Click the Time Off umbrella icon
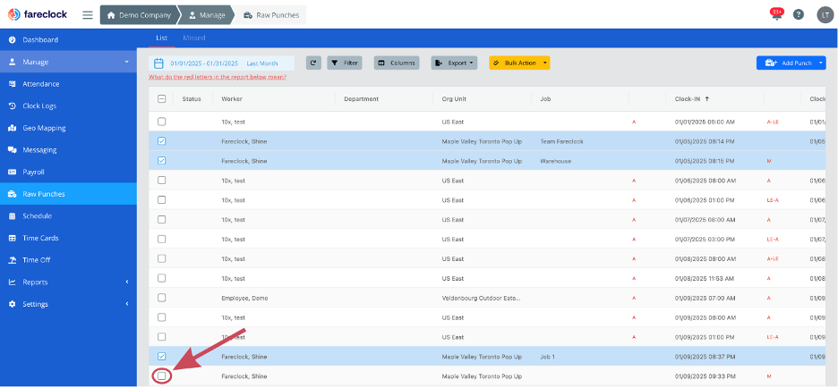Screen dimensions: 838x388 13,260
